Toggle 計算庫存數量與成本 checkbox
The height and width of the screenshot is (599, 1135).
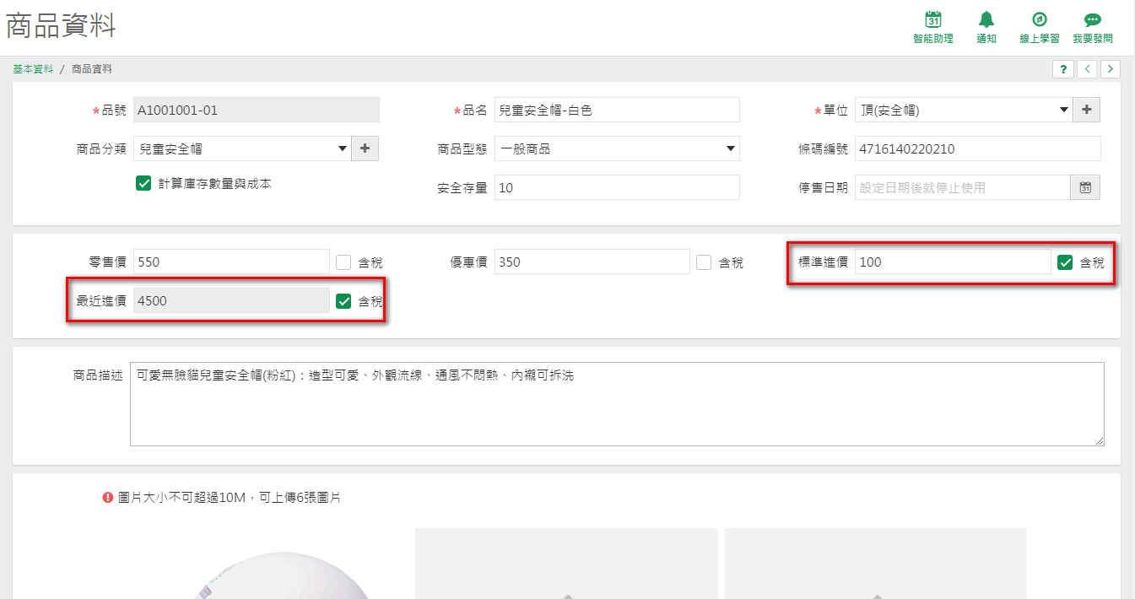(x=143, y=183)
